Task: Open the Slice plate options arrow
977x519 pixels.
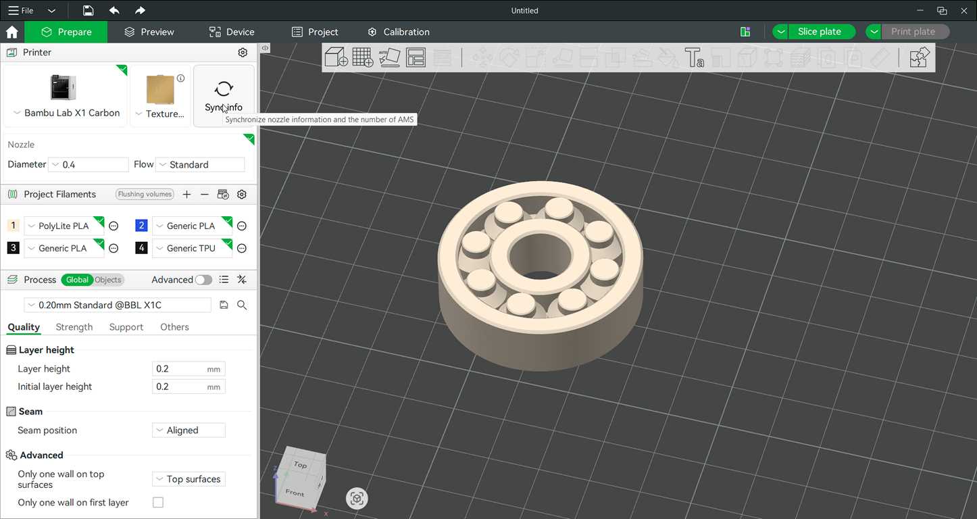Action: pyautogui.click(x=781, y=32)
